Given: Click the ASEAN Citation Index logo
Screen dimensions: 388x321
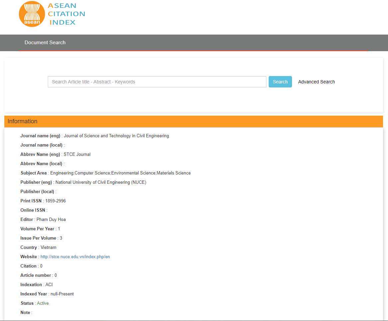Looking at the screenshot, I should coord(52,14).
